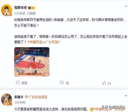Expand 麦穗丰 post options chevron
The height and width of the screenshot is (112, 128).
point(126,96)
